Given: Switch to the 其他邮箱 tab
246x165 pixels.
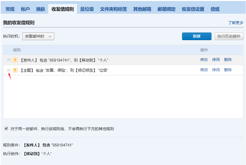Looking at the screenshot, I should click(142, 9).
